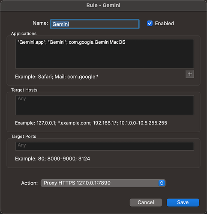Toggle the Enabled checkbox
The height and width of the screenshot is (214, 207).
150,24
